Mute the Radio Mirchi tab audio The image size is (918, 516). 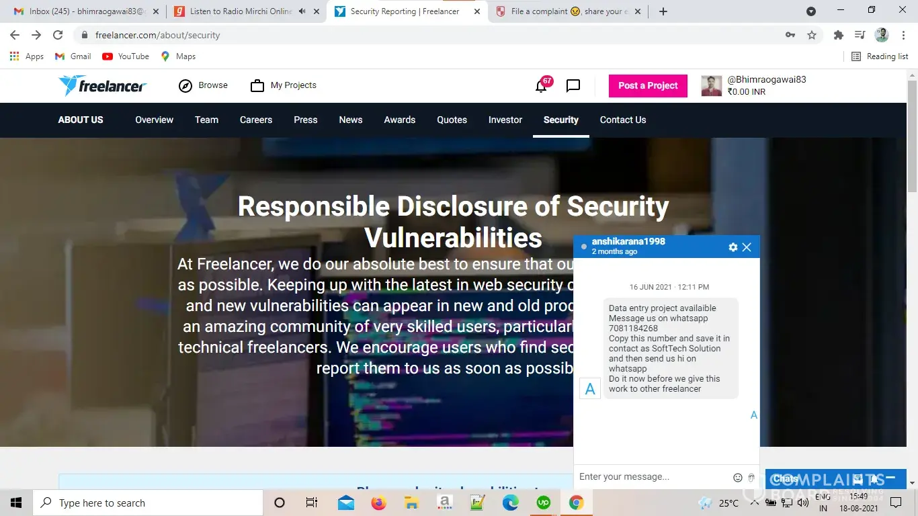pos(302,11)
